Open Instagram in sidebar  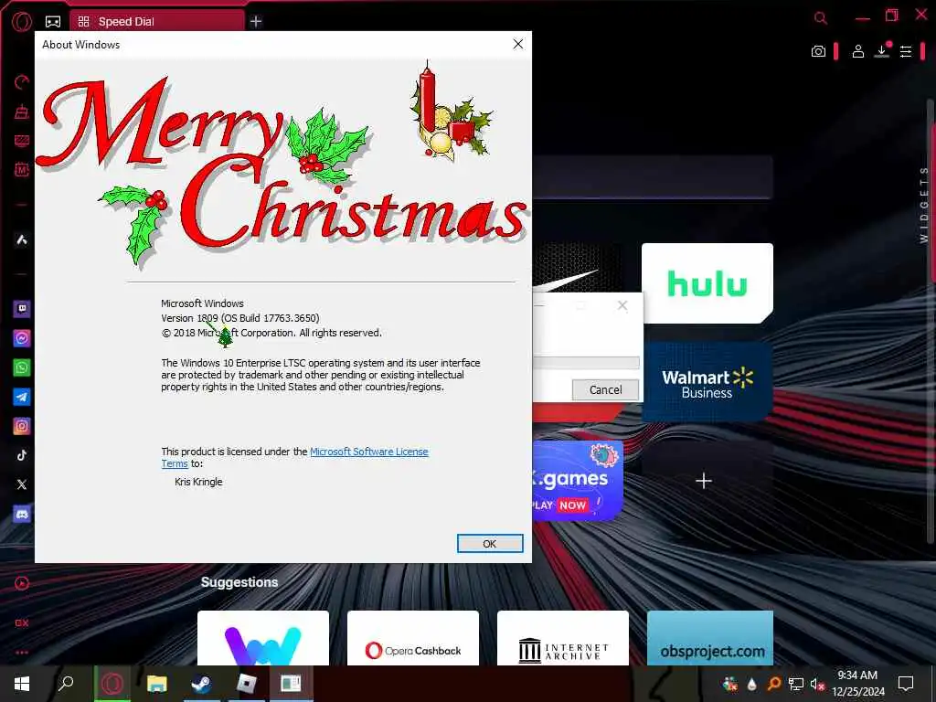pos(22,426)
